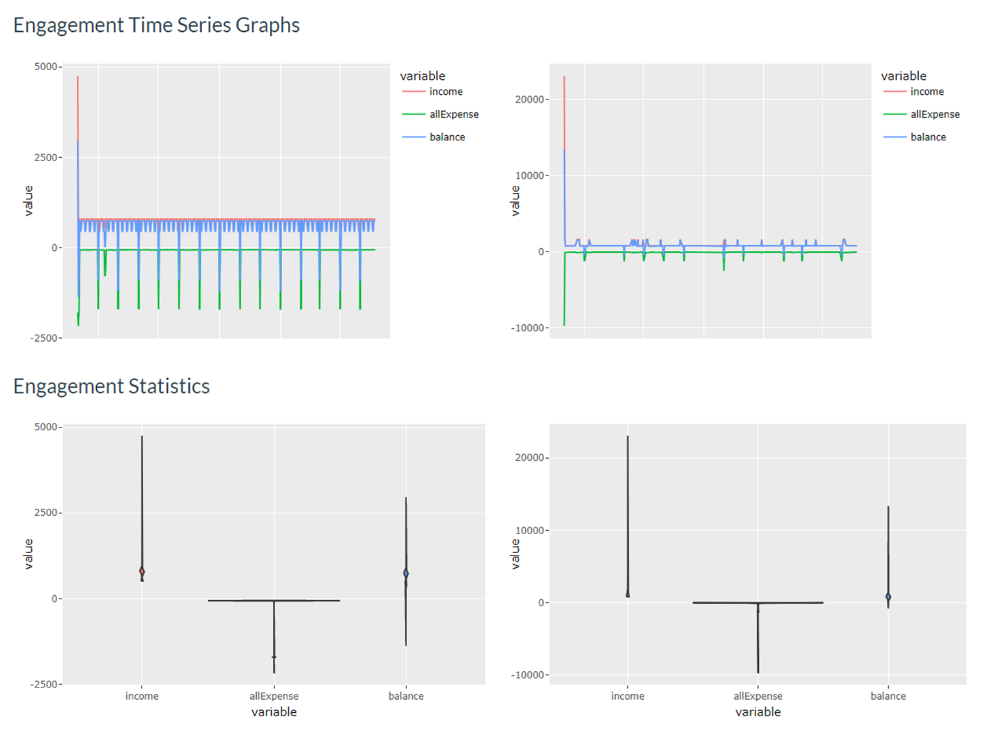Click the "variable" legend title of right time series chart
The image size is (983, 731).
pyautogui.click(x=904, y=76)
